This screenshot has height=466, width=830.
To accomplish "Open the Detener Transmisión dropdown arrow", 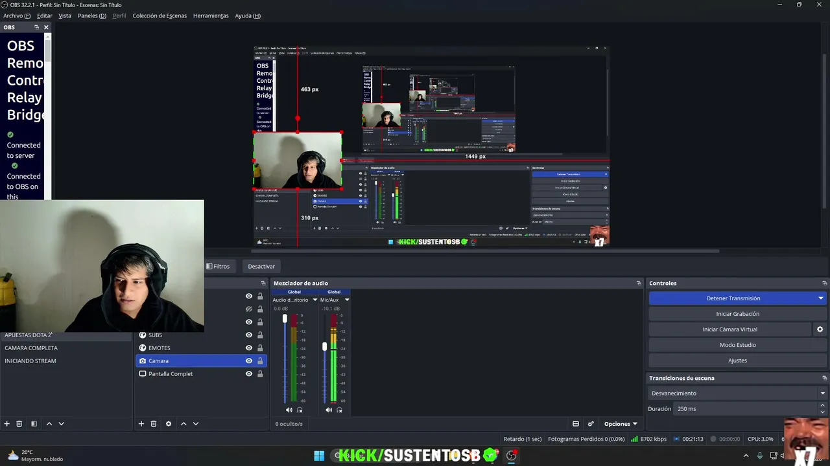I will pos(821,298).
